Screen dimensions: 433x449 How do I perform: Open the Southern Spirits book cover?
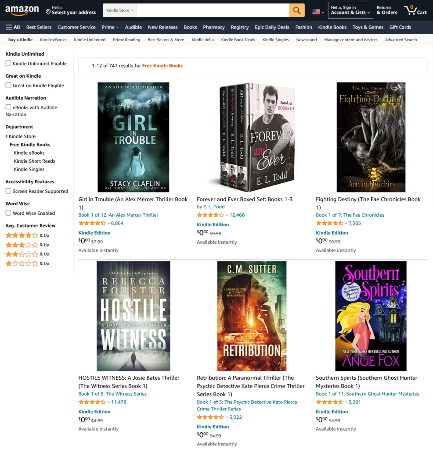371,316
